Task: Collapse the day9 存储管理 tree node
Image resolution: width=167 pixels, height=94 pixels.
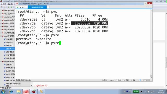Action: (1, 62)
